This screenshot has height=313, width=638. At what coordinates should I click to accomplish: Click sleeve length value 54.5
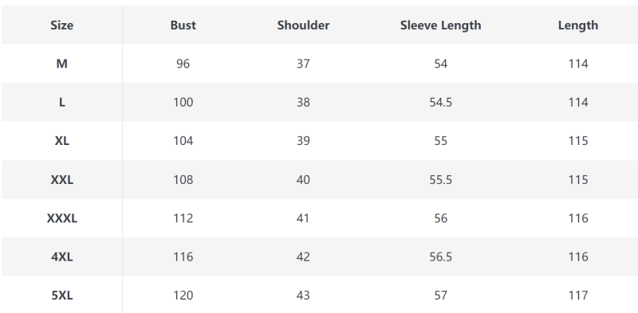click(441, 103)
